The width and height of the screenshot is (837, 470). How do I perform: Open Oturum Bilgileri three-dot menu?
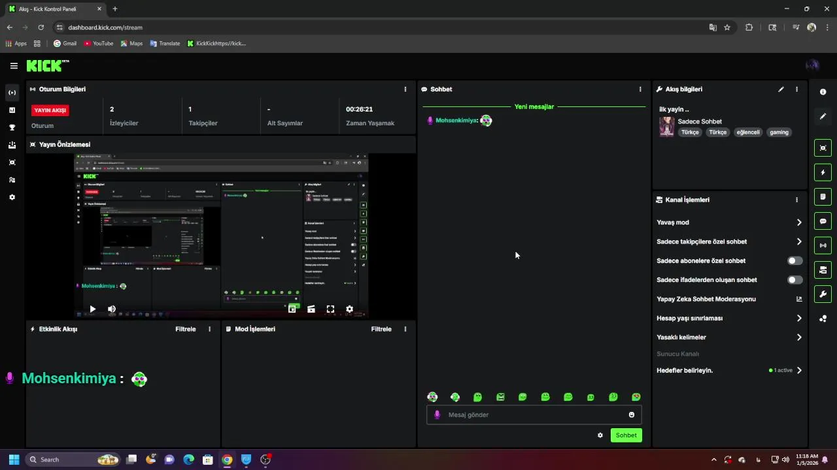click(405, 89)
